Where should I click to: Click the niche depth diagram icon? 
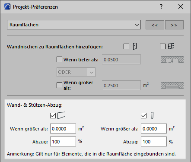(172, 60)
